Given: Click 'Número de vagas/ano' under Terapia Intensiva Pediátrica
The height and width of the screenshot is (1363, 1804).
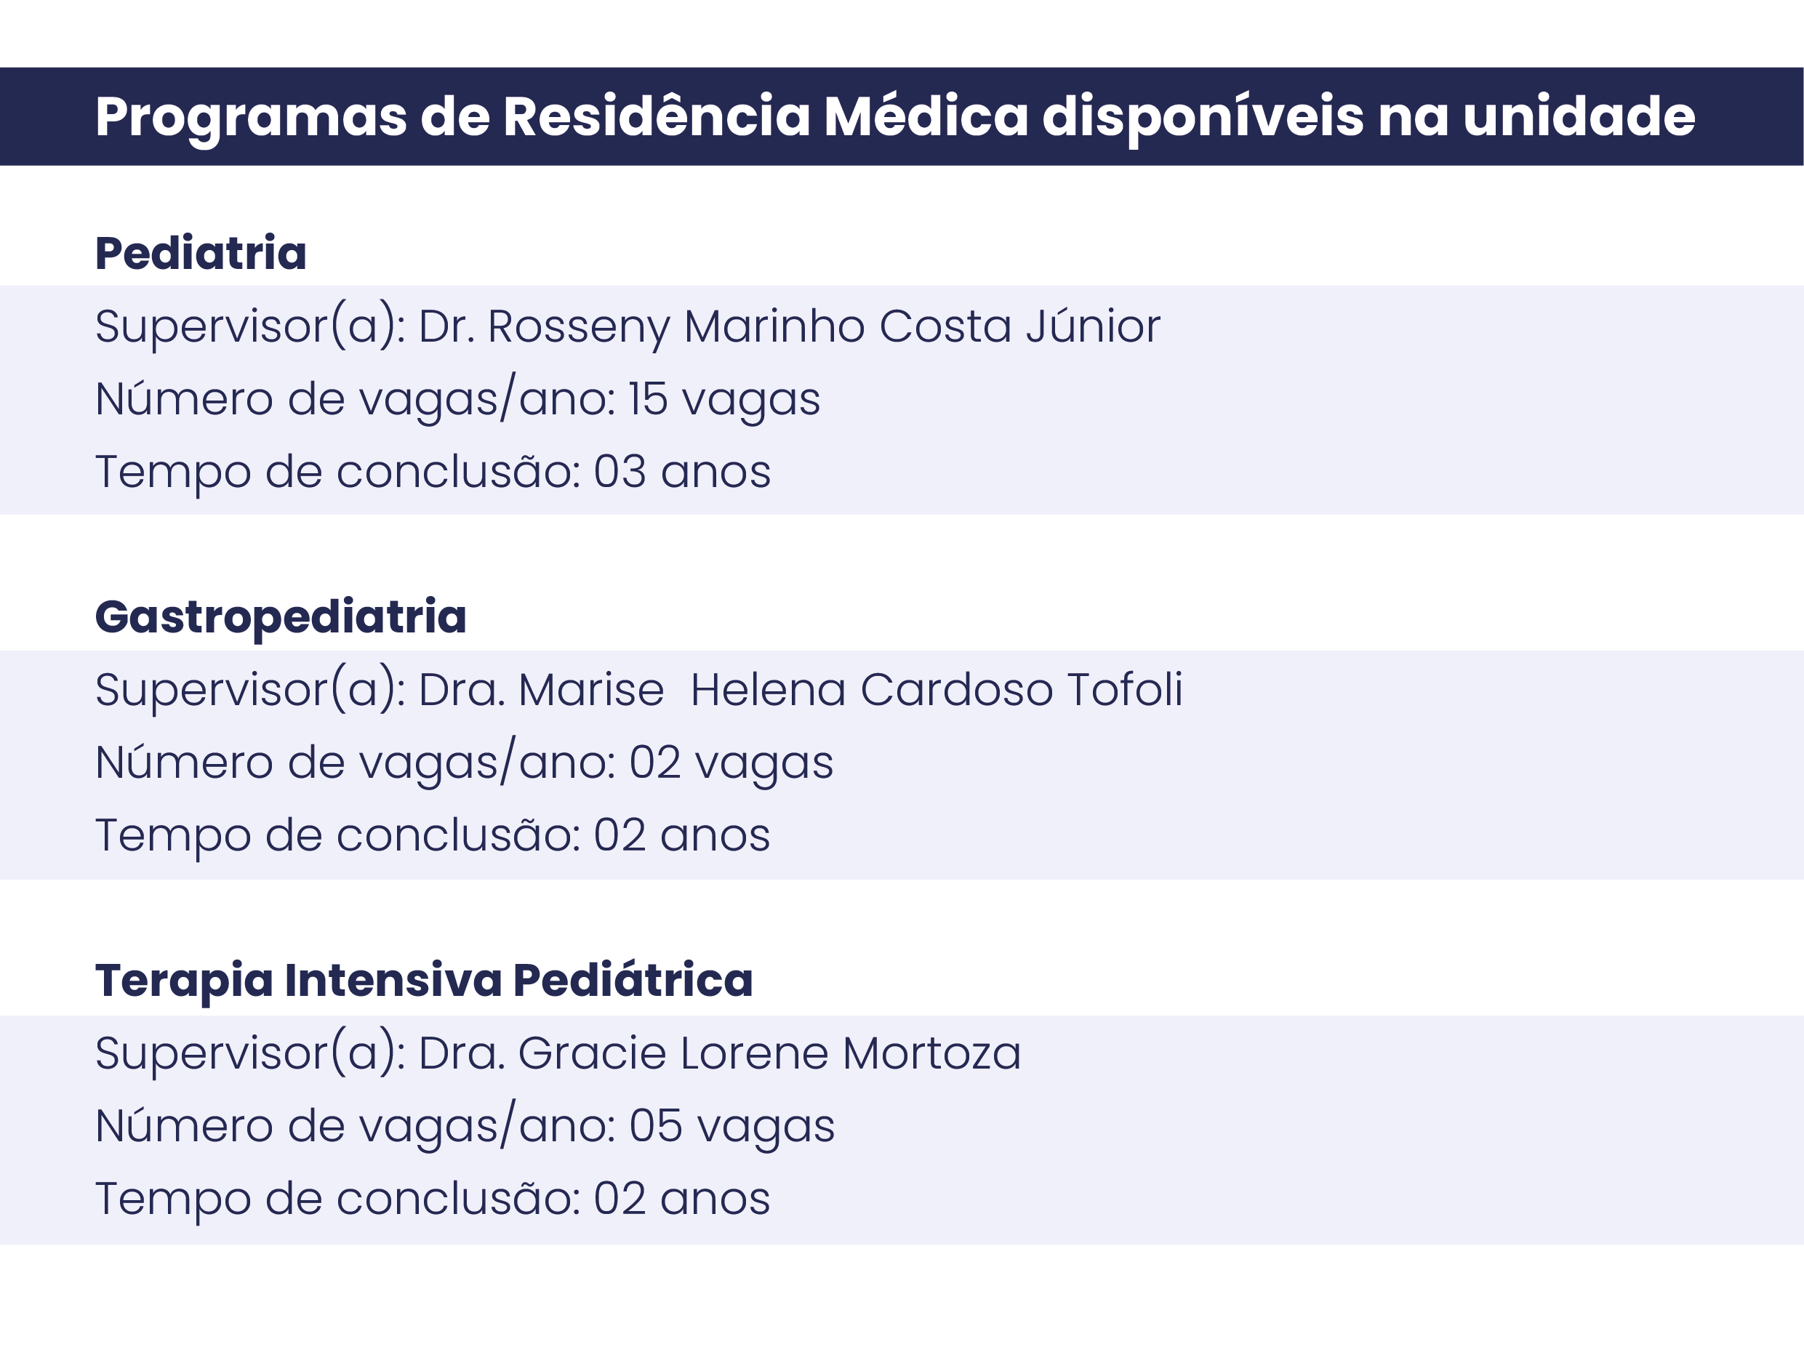Looking at the screenshot, I should tap(355, 1127).
